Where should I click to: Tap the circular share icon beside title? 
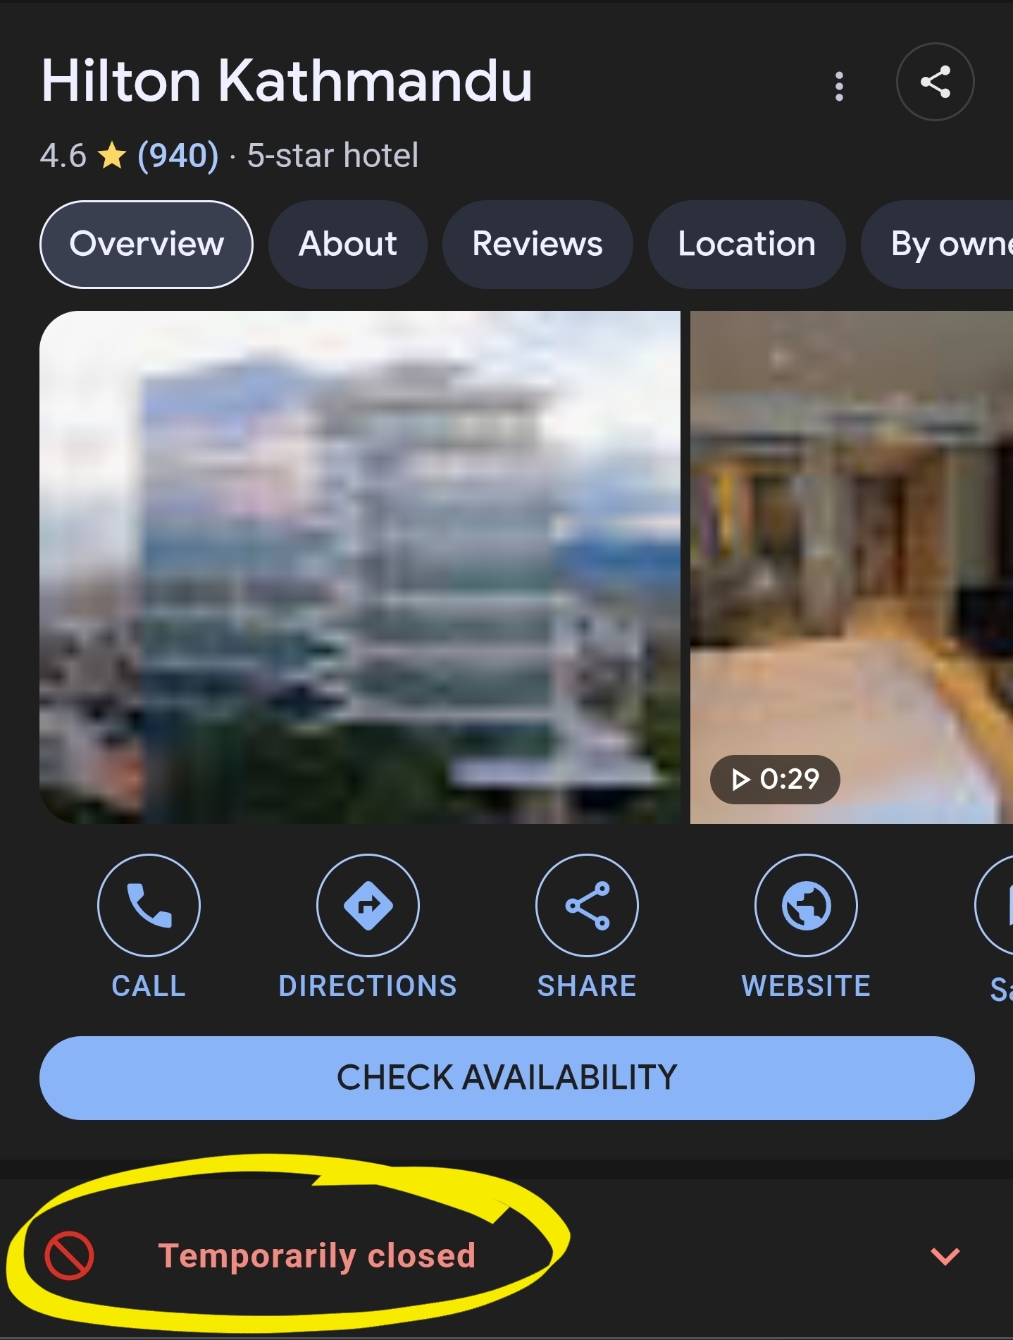click(935, 82)
